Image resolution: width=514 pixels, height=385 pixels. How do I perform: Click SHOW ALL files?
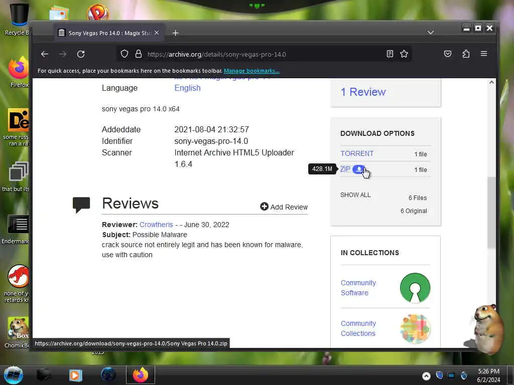pos(355,195)
